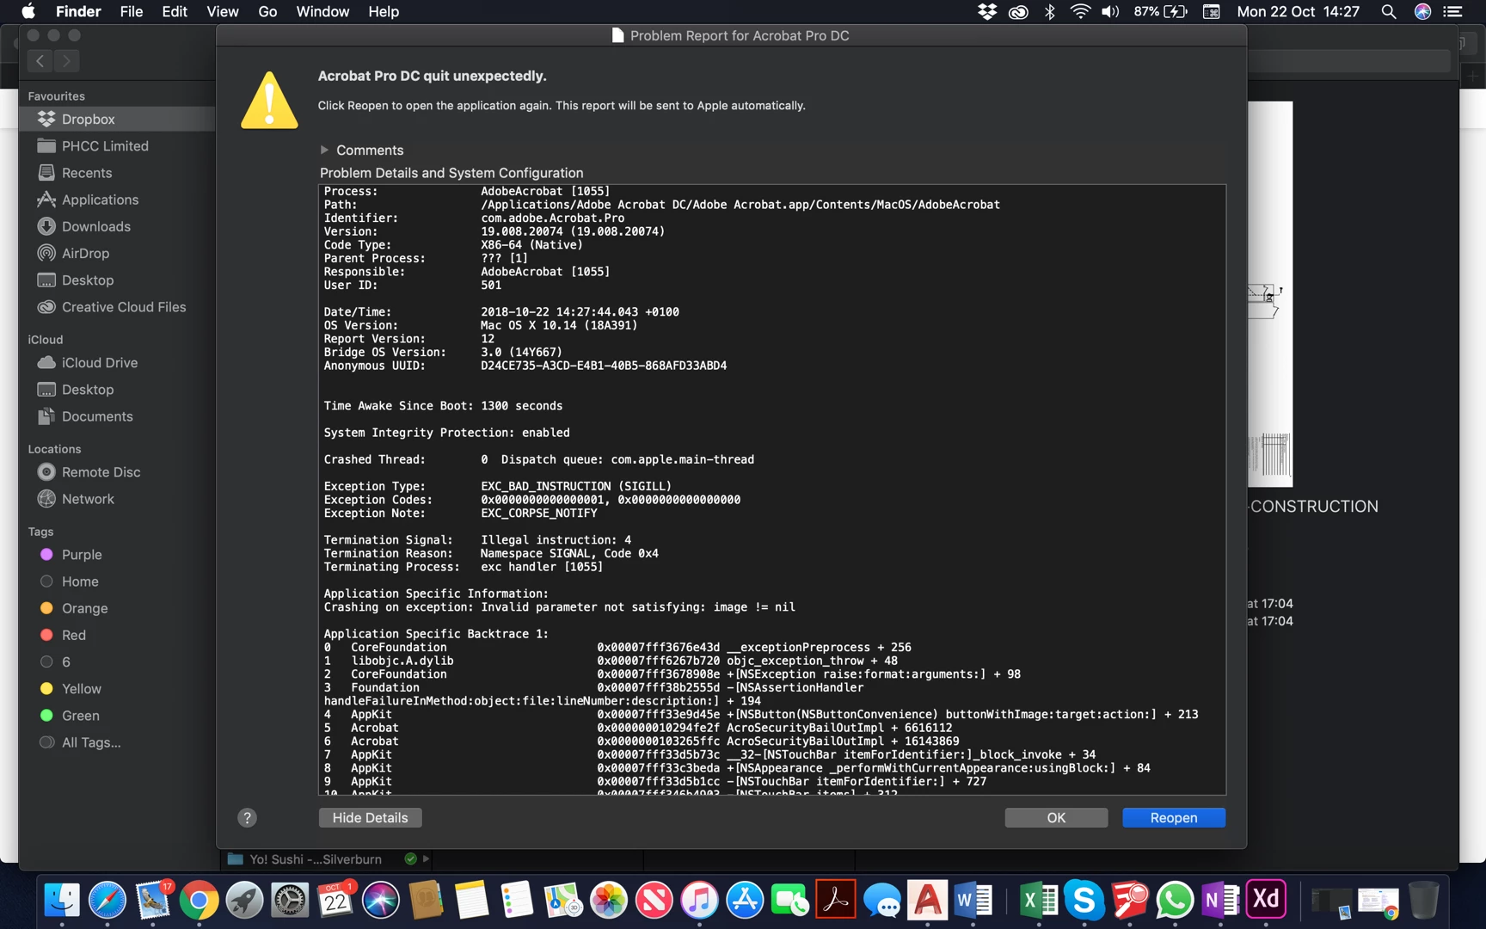The image size is (1486, 929).
Task: Open Downloads in Finder sidebar
Action: [x=117, y=226]
